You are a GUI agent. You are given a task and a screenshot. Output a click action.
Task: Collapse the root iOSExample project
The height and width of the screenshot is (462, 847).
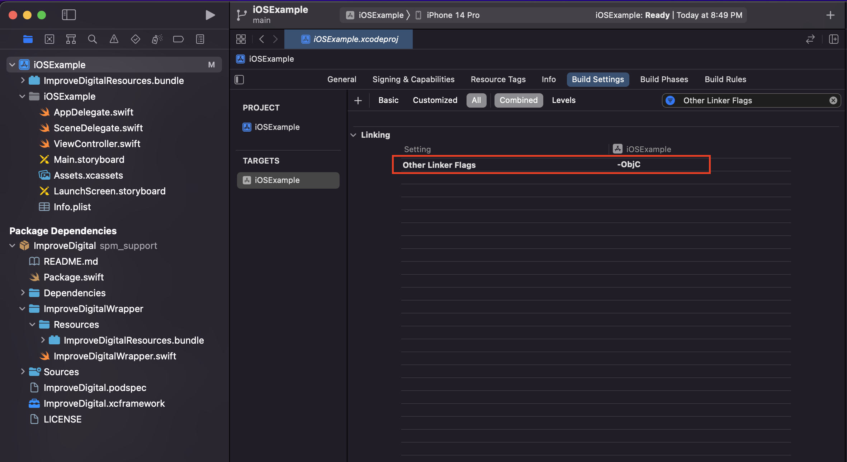click(x=12, y=65)
